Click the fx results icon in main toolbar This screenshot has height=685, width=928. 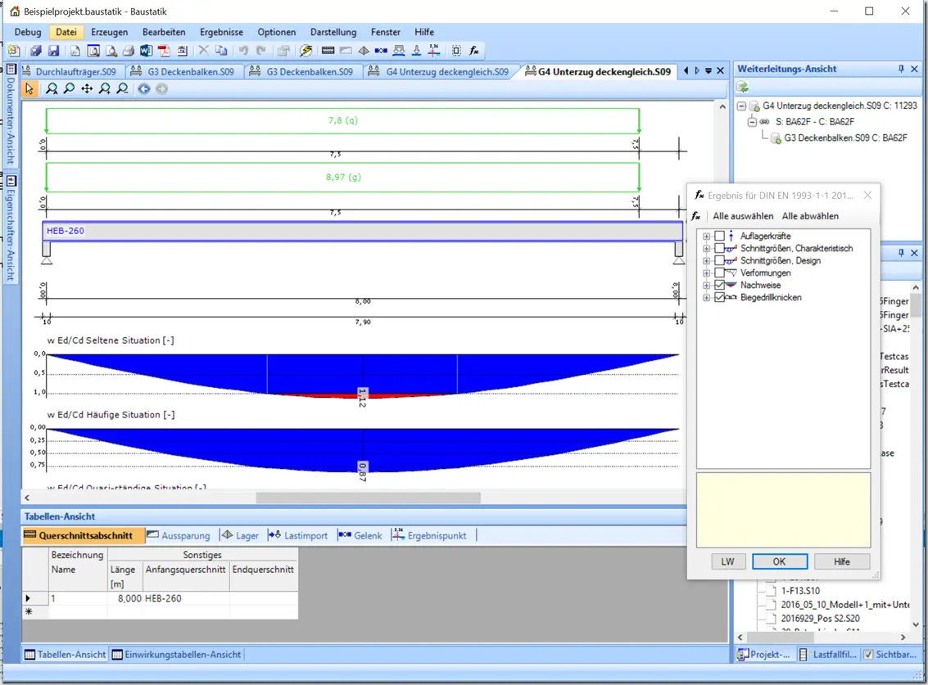[474, 51]
